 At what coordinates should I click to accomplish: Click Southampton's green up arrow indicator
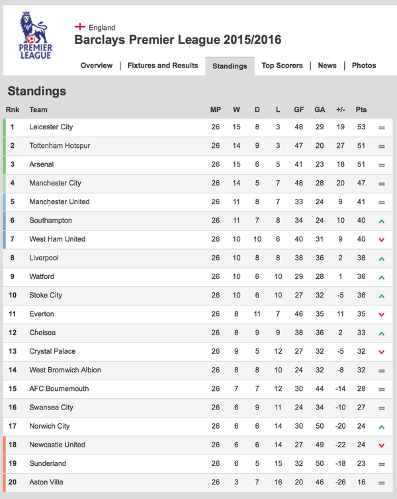pos(381,221)
